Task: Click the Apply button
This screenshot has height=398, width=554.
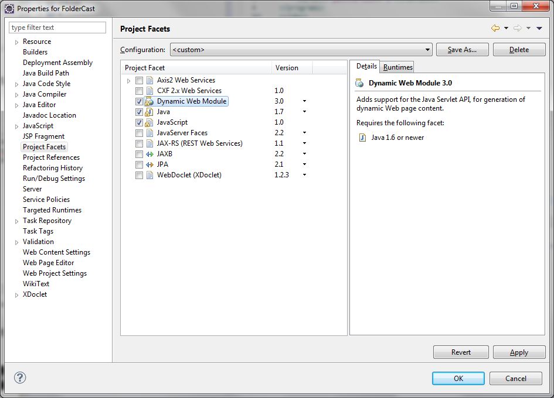Action: (519, 352)
